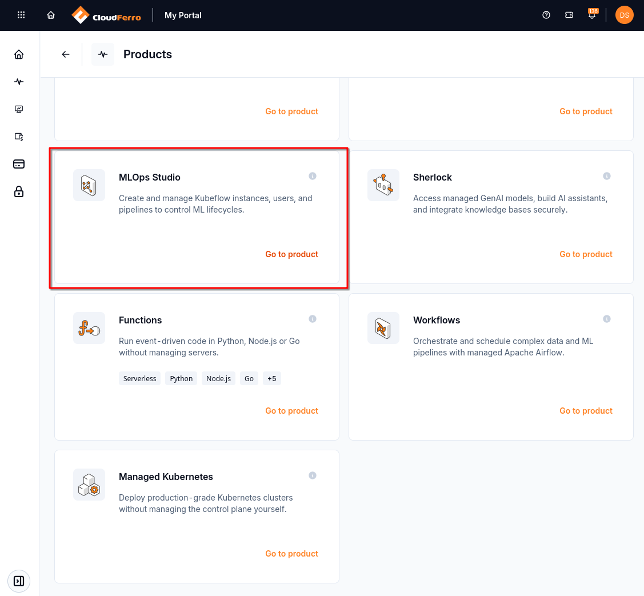The height and width of the screenshot is (596, 644).
Task: Click the Products pulse header icon
Action: click(103, 54)
